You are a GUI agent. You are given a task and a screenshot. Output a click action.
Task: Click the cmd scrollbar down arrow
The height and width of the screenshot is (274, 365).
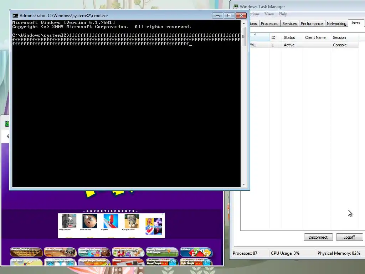pyautogui.click(x=244, y=184)
